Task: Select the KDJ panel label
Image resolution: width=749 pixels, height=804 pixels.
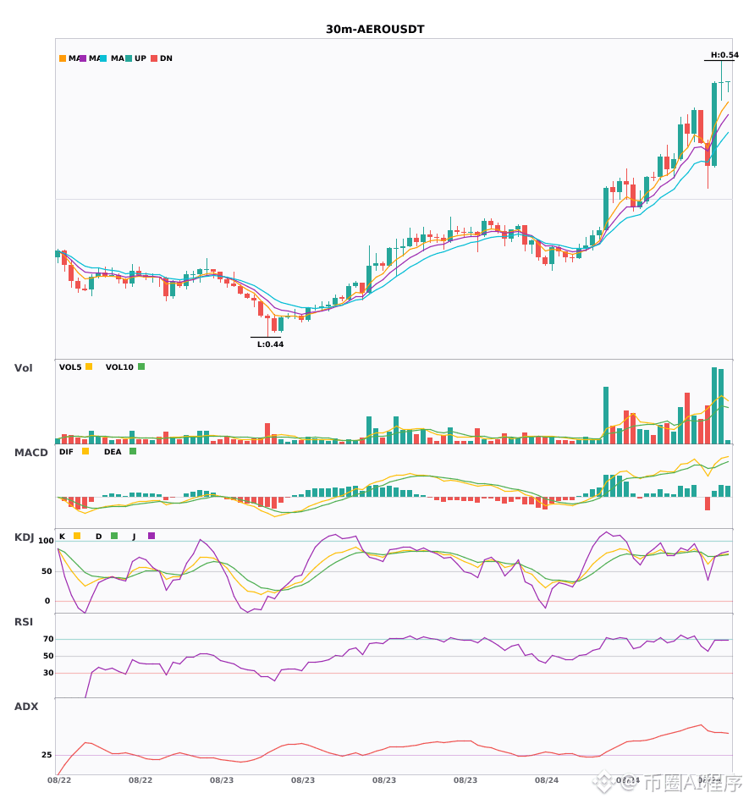Action: [x=24, y=537]
